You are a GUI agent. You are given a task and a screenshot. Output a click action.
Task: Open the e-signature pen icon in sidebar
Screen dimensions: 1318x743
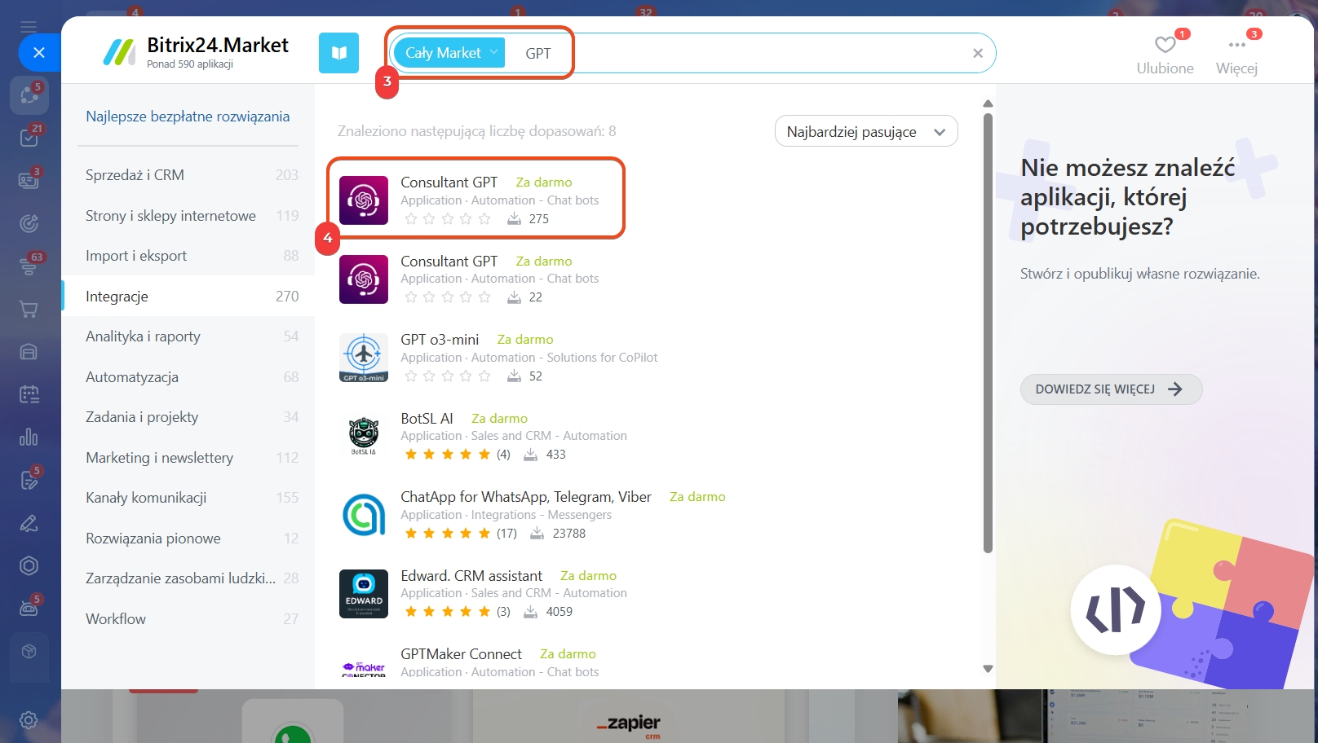pyautogui.click(x=29, y=523)
